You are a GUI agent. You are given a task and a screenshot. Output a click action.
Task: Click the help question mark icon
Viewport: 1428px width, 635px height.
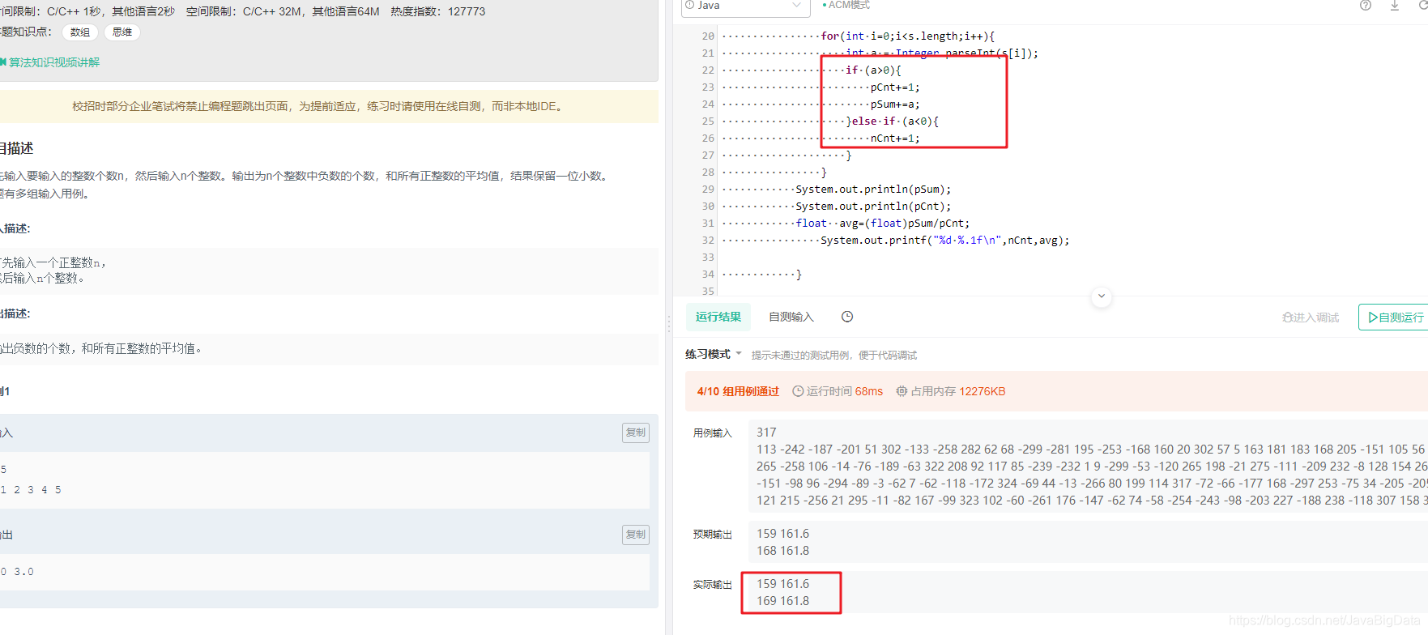click(x=1366, y=6)
